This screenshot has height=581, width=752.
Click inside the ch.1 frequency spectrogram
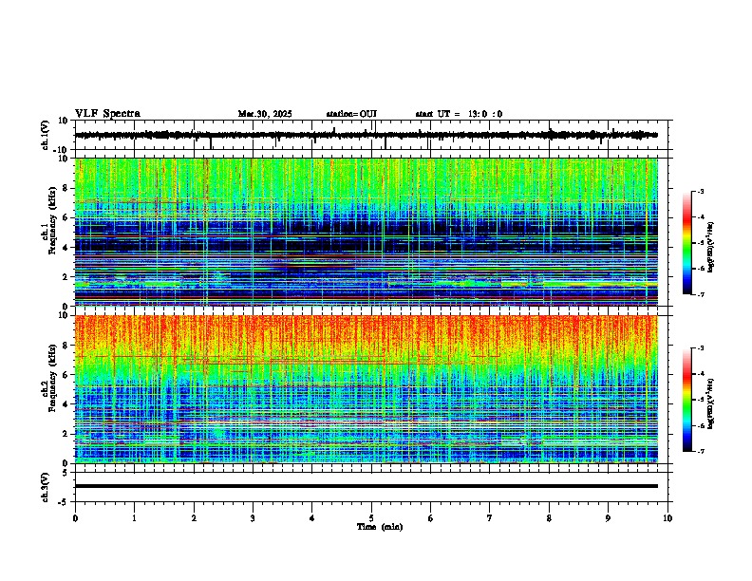[367, 232]
